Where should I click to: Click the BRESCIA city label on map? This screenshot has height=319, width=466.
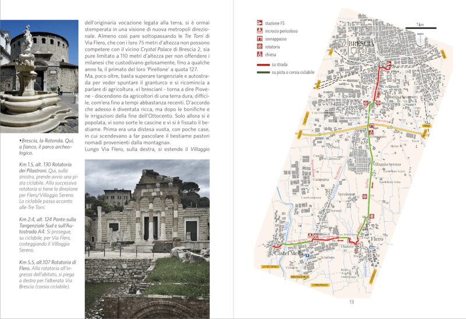[361, 44]
